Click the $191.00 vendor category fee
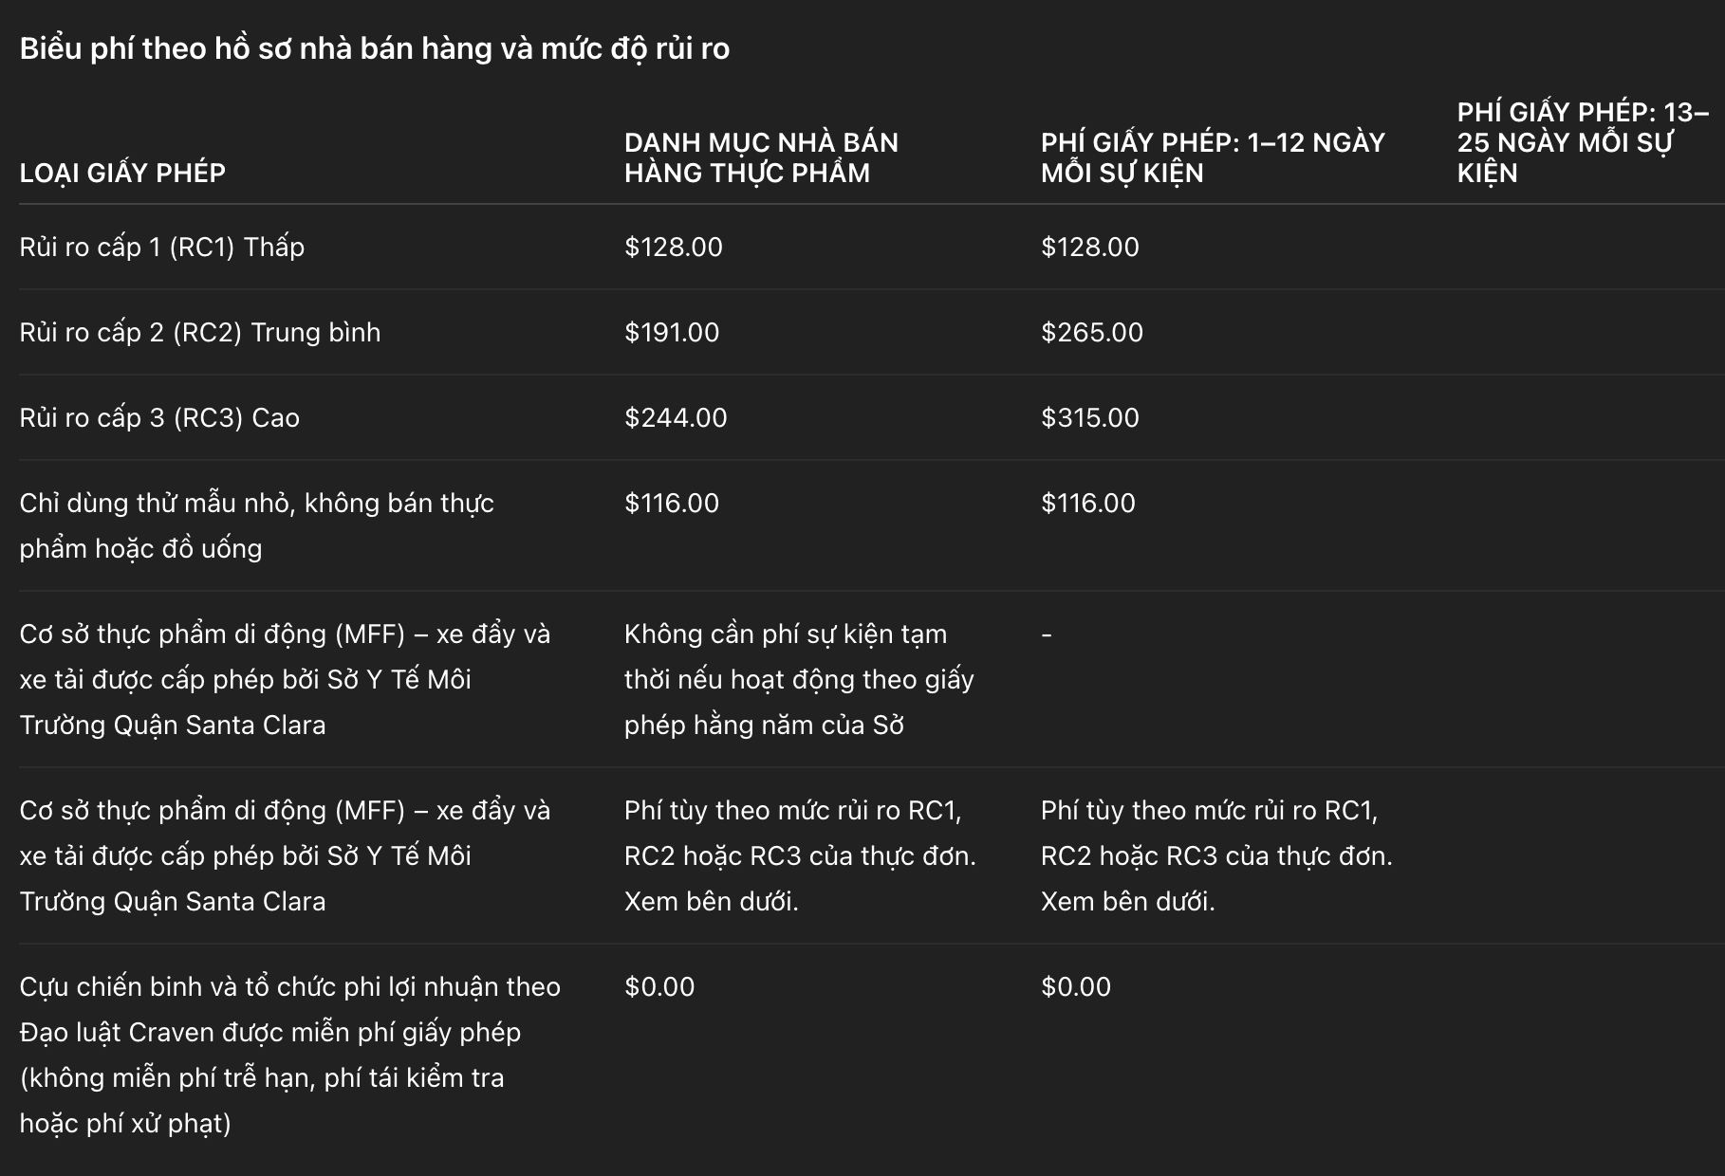The width and height of the screenshot is (1725, 1176). 672,332
